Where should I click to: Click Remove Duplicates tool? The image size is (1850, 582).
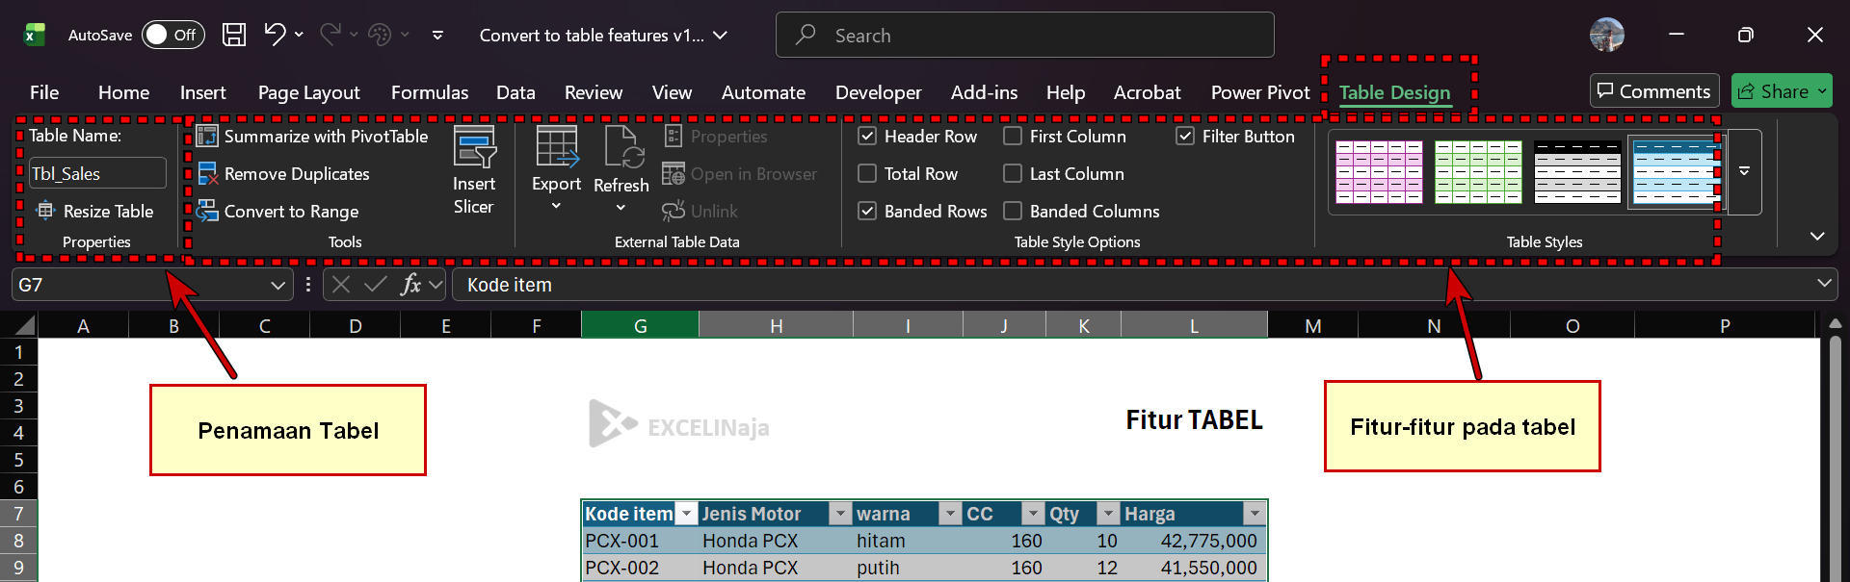pyautogui.click(x=283, y=174)
